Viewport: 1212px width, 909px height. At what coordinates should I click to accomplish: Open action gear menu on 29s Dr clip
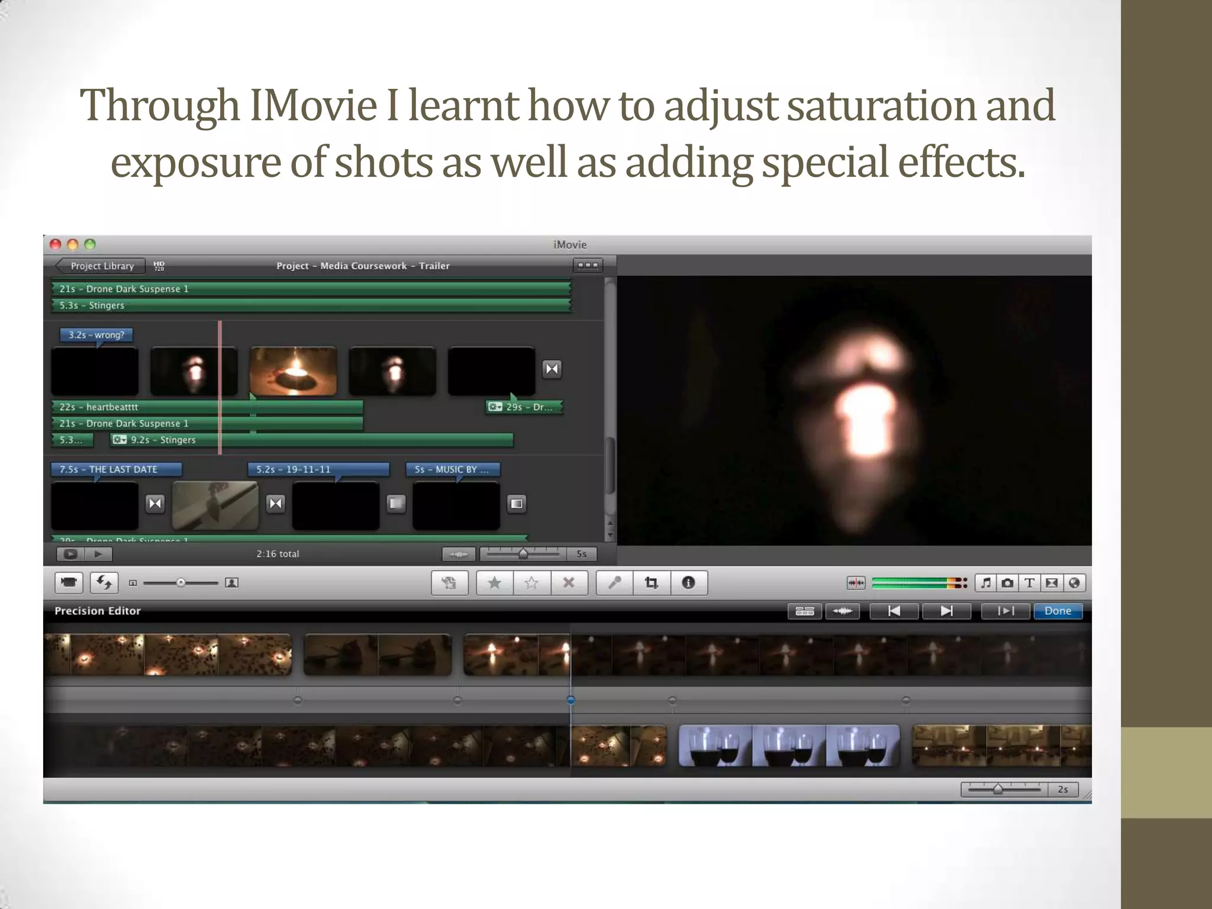pos(495,407)
